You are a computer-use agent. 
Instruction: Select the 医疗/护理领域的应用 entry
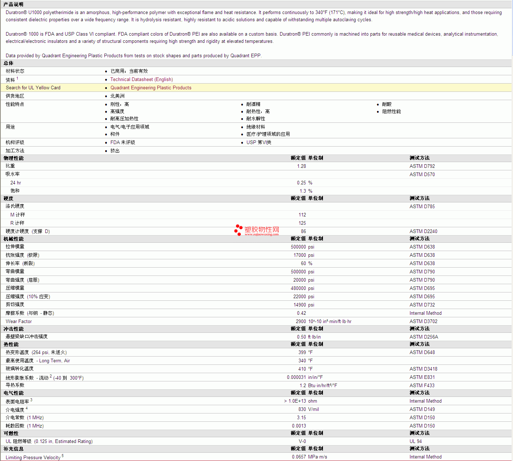(x=268, y=134)
